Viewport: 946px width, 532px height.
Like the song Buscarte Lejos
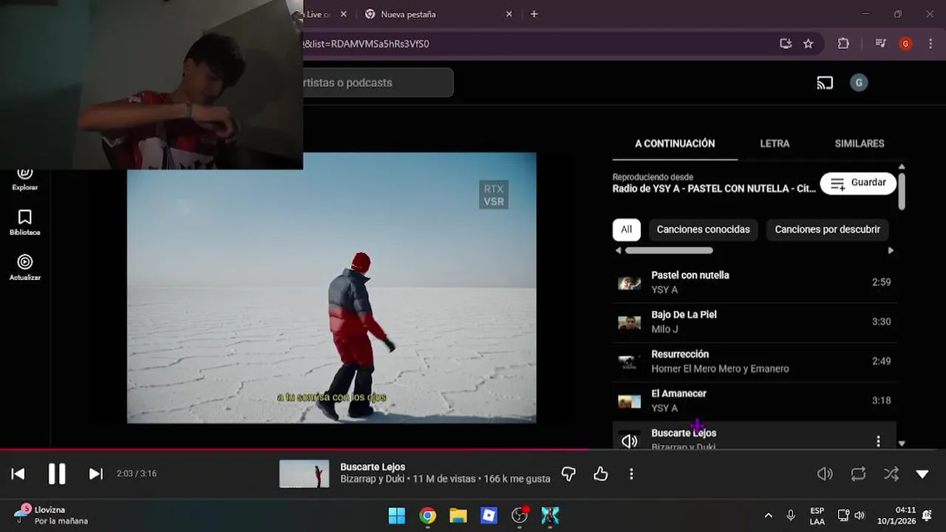[x=601, y=474]
